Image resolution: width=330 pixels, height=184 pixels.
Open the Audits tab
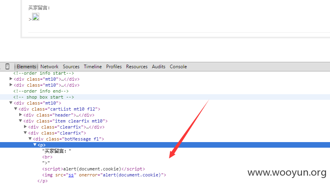159,67
